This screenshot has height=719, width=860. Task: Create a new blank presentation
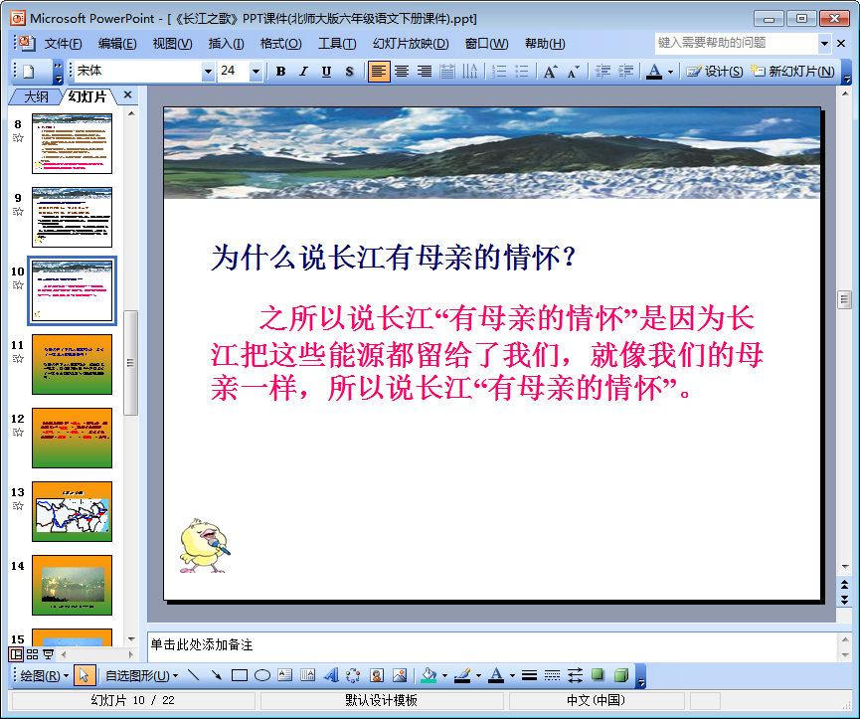point(29,72)
